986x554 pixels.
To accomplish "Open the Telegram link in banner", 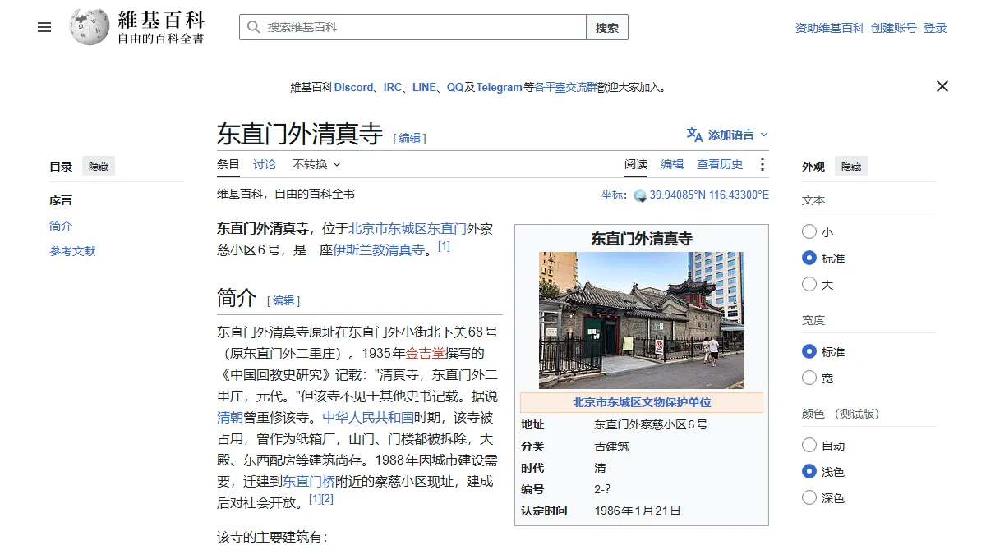I will tap(500, 87).
